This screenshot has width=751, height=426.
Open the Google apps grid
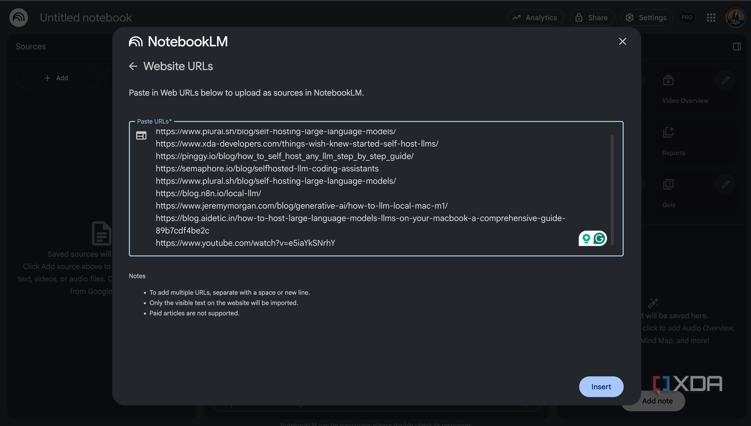click(710, 17)
